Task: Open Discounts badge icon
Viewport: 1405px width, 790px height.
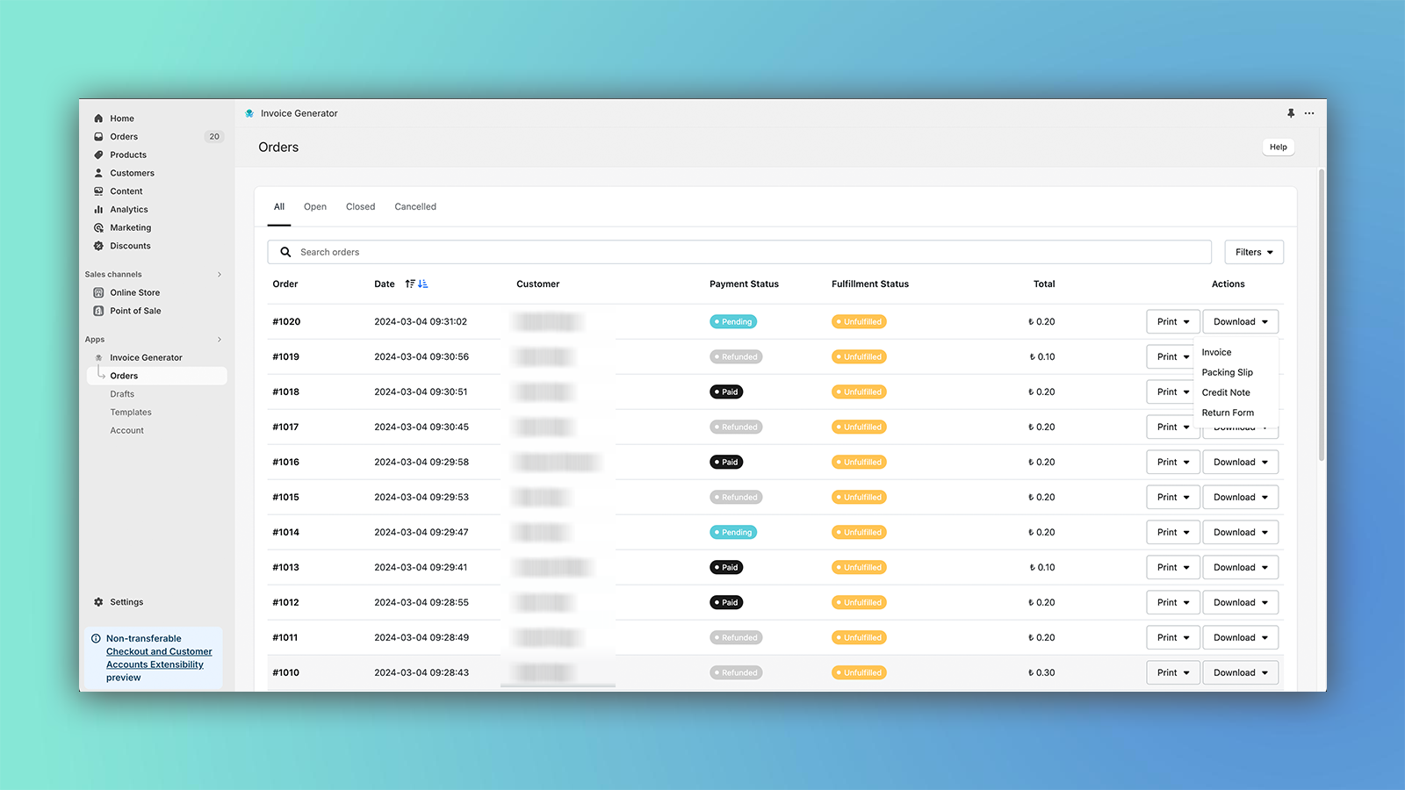Action: (98, 246)
